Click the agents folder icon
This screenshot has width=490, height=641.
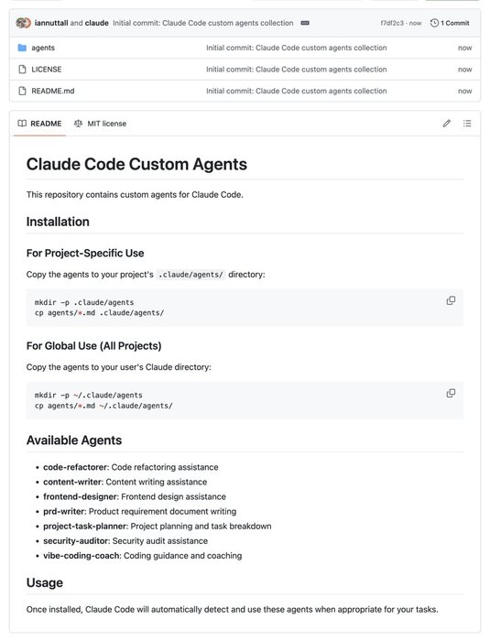[22, 48]
